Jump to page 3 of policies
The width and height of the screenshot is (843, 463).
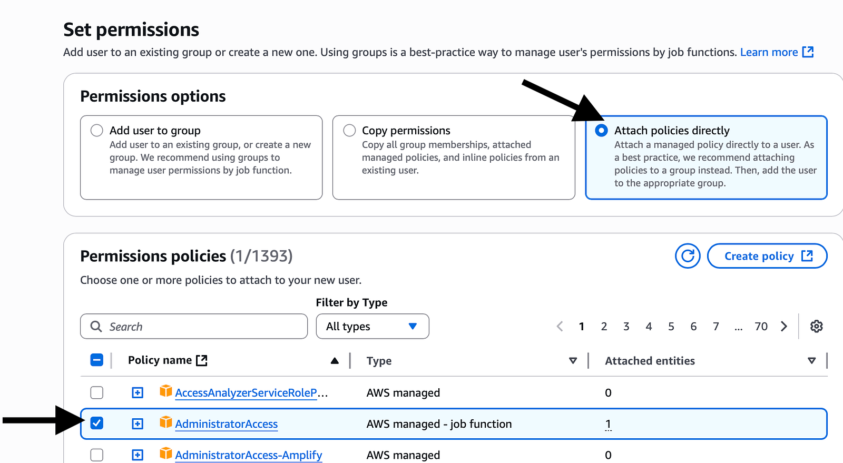coord(626,327)
